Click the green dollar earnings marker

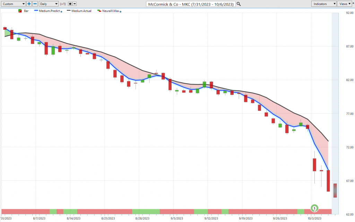click(314, 208)
